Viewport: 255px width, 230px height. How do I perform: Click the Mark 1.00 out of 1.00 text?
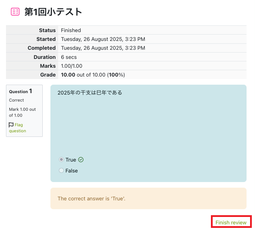point(22,112)
